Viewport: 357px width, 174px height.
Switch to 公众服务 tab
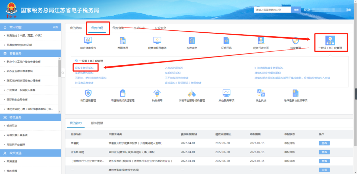pos(161,28)
